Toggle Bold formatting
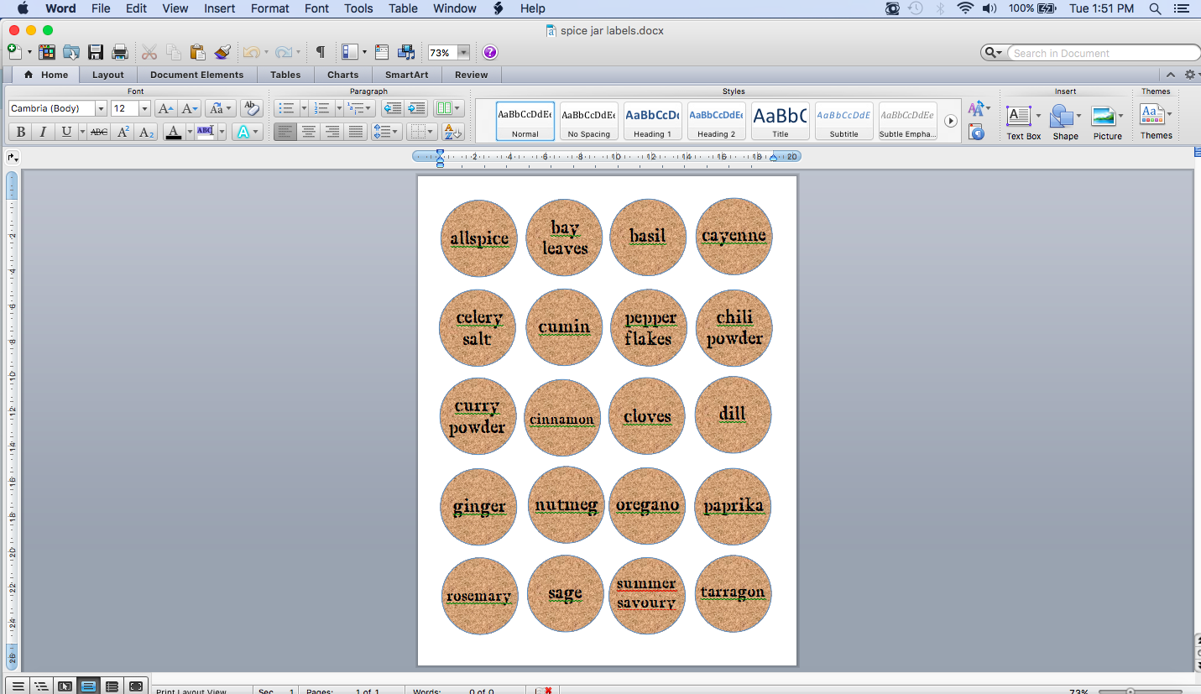Viewport: 1201px width, 694px height. coord(20,132)
